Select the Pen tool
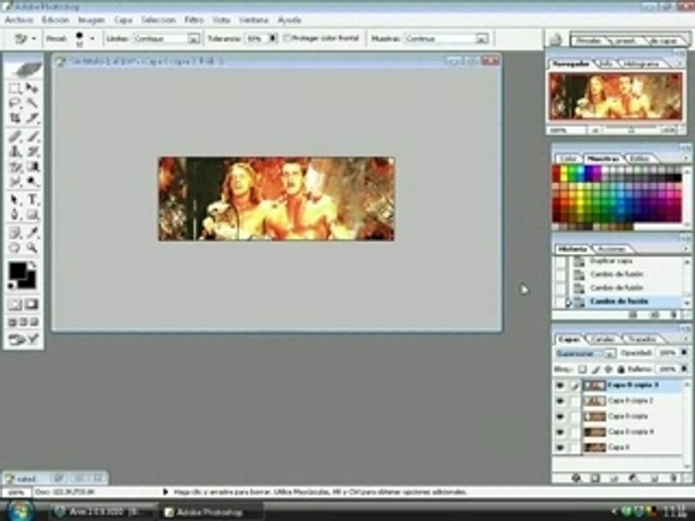 (x=14, y=215)
